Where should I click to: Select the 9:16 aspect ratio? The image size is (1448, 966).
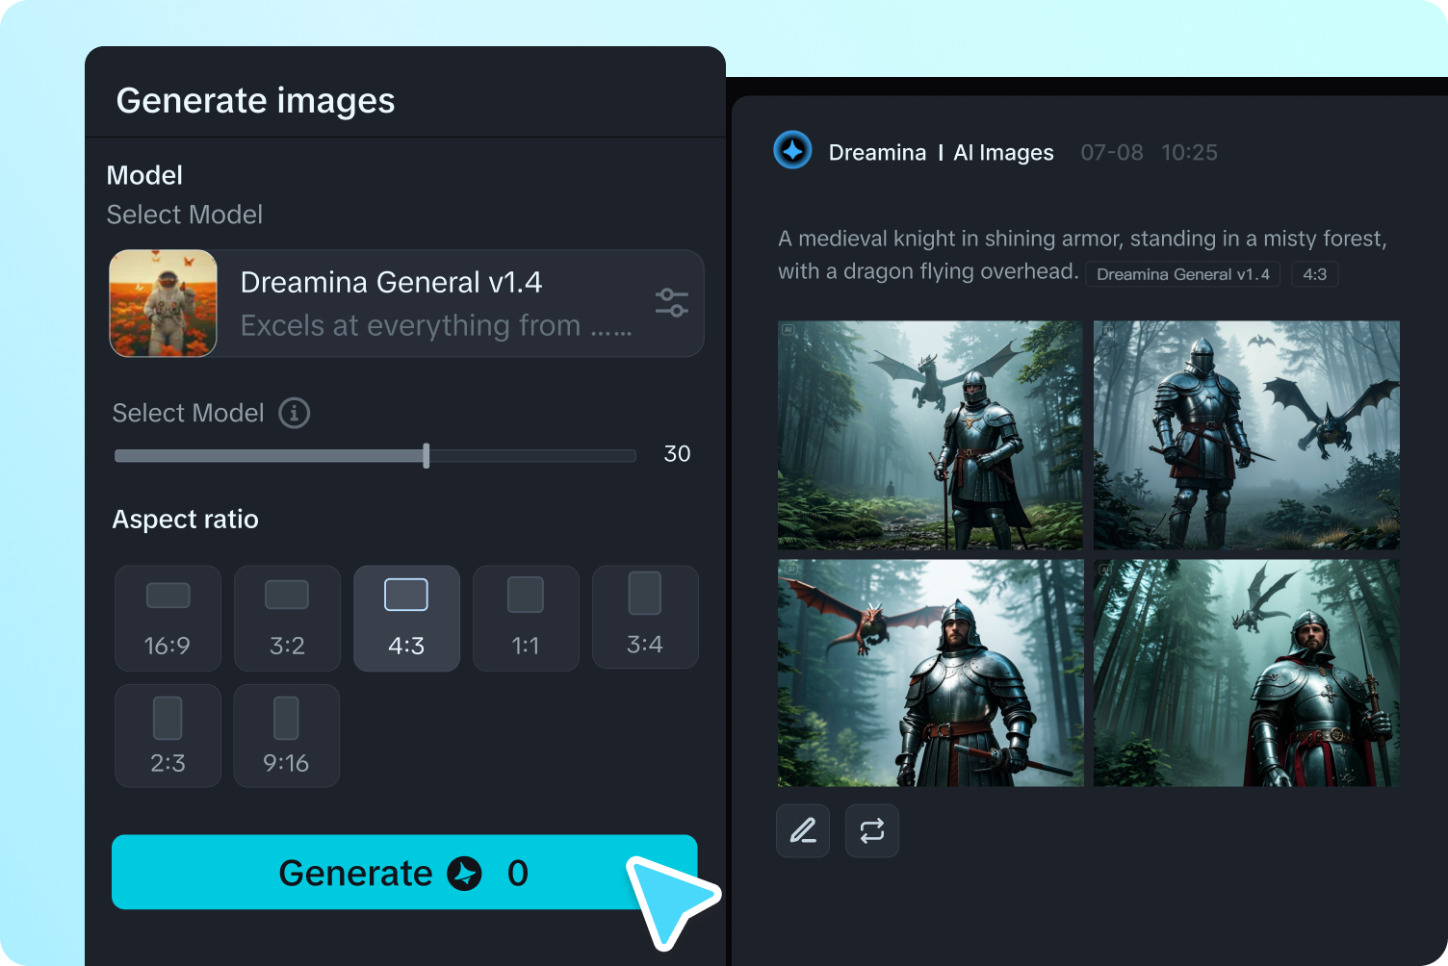(x=286, y=735)
